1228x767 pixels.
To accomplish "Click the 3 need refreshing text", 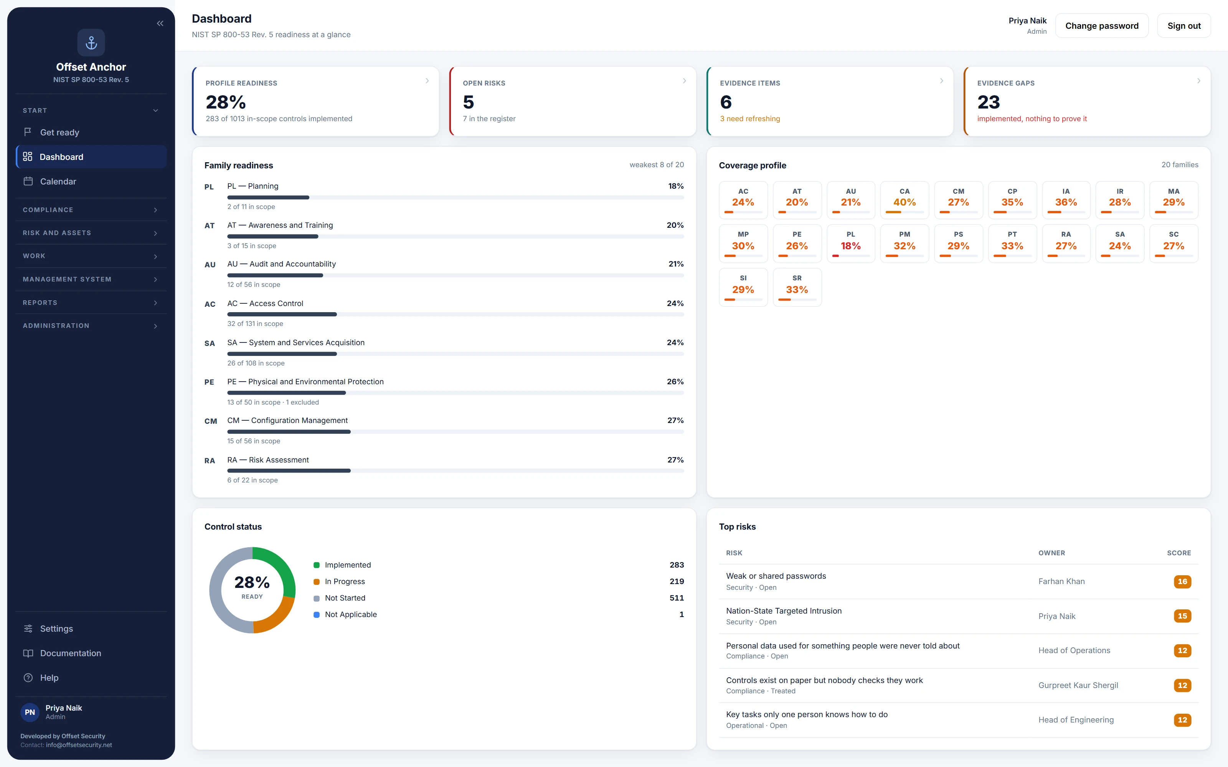I will (x=750, y=119).
